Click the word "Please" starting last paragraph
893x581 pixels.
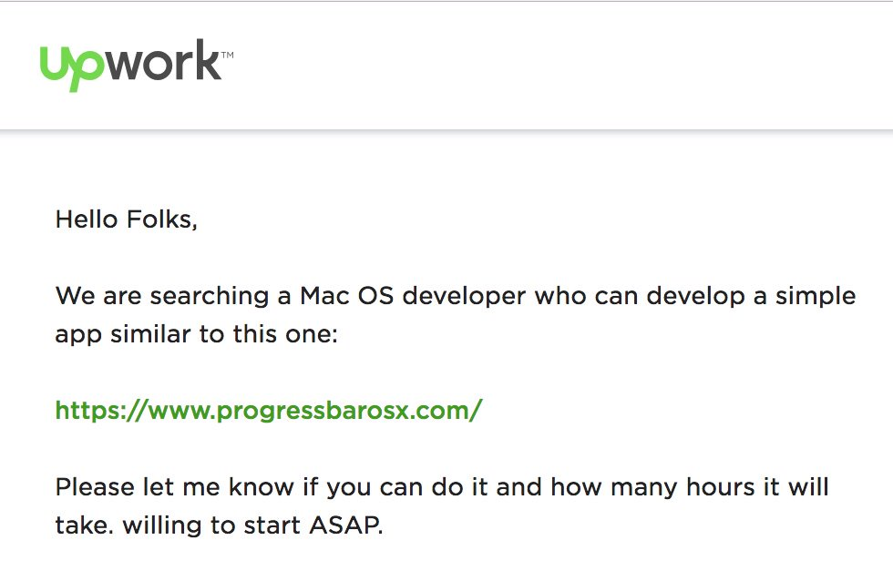point(95,487)
